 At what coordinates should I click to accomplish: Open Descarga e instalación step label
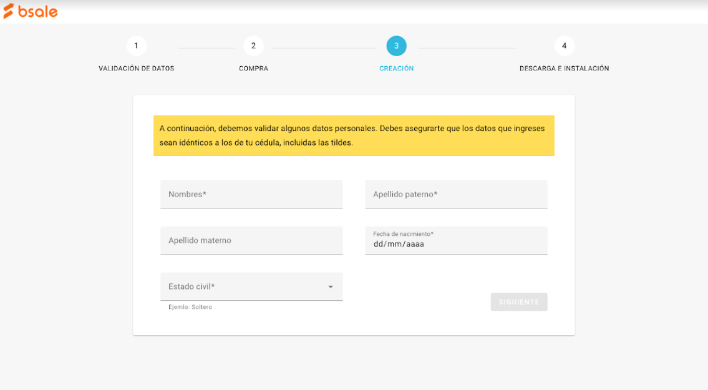[564, 68]
